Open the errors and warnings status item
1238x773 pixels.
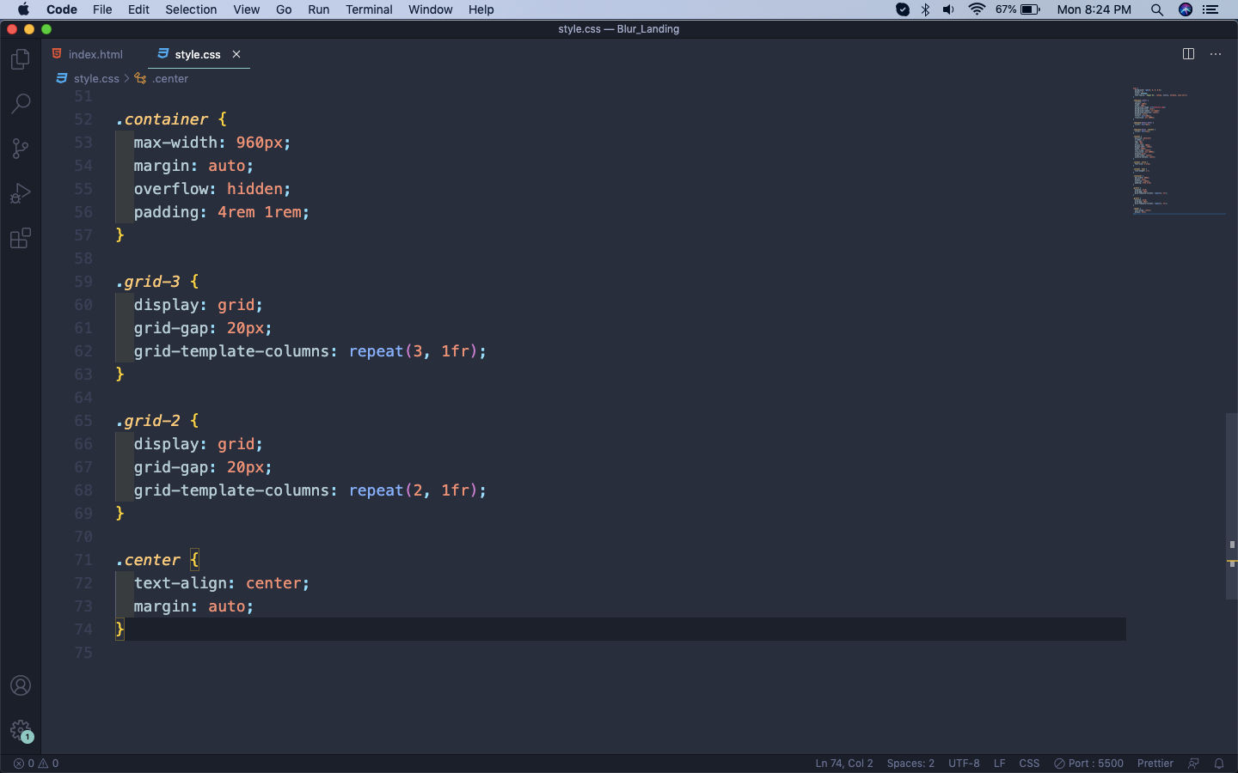(36, 764)
